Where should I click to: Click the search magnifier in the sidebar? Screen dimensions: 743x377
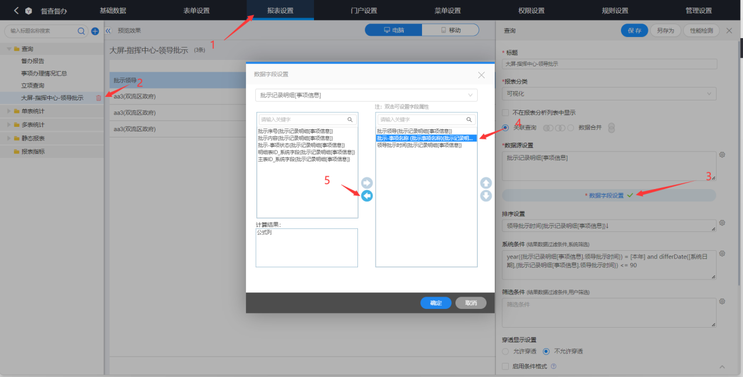tap(82, 31)
